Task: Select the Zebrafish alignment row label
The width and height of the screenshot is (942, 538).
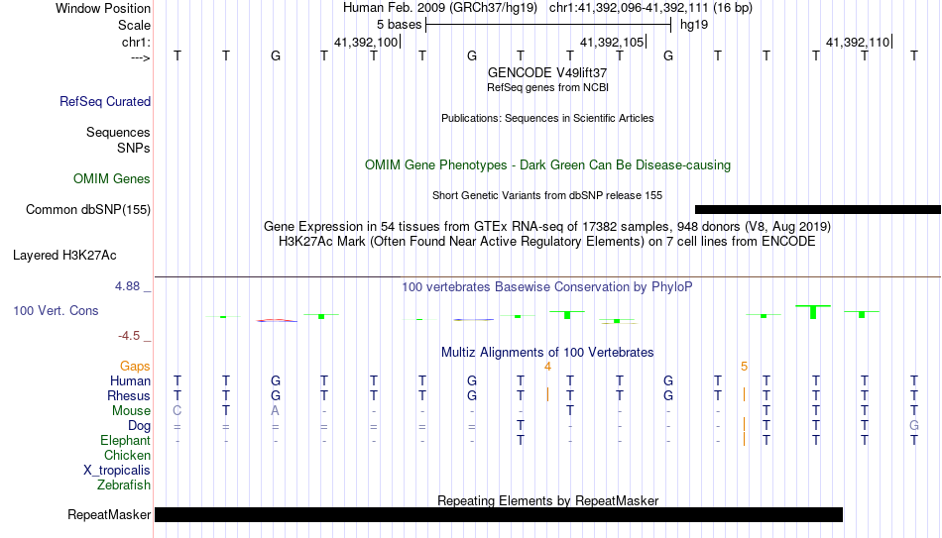Action: point(124,485)
